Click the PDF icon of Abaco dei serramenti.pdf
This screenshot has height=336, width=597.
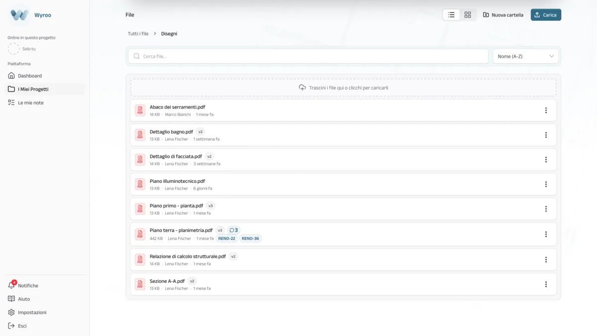coord(140,111)
